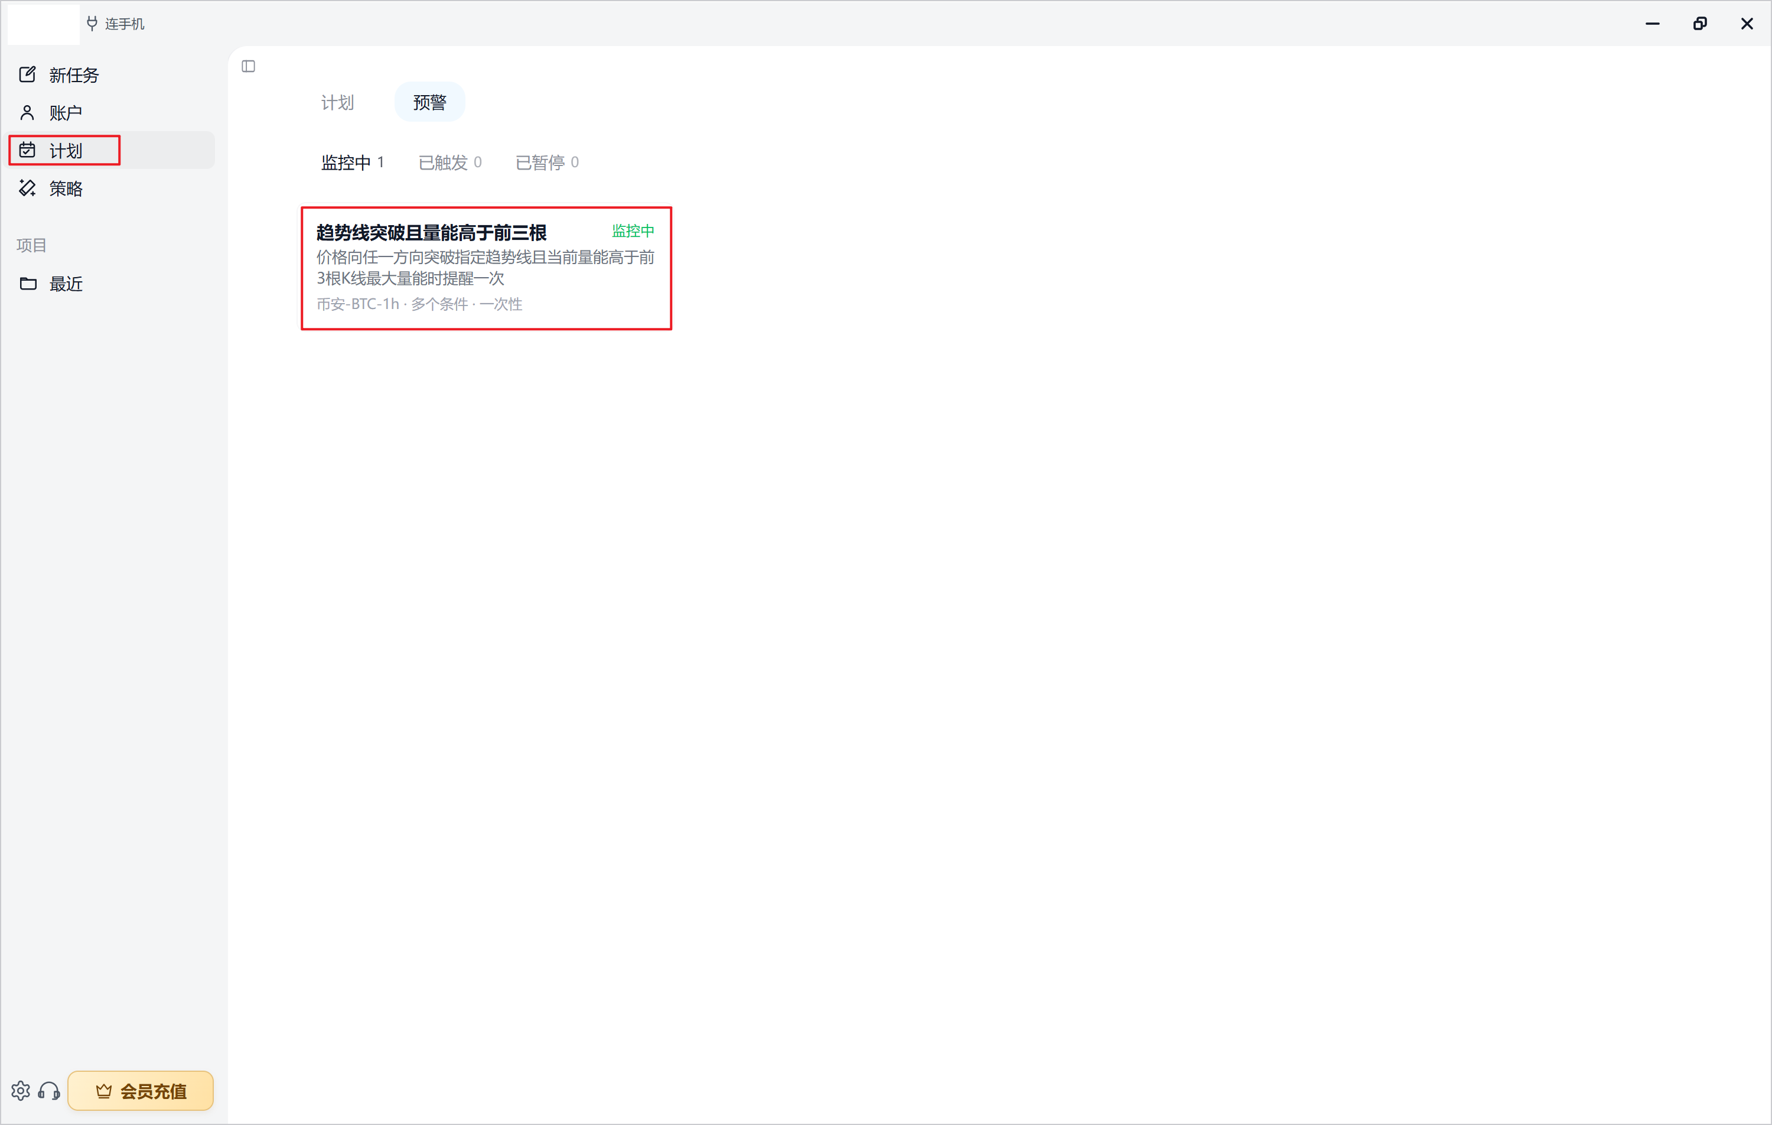The image size is (1772, 1125).
Task: Click the text 币安-BTC-1h · 多个条件 · 一次性
Action: click(419, 304)
